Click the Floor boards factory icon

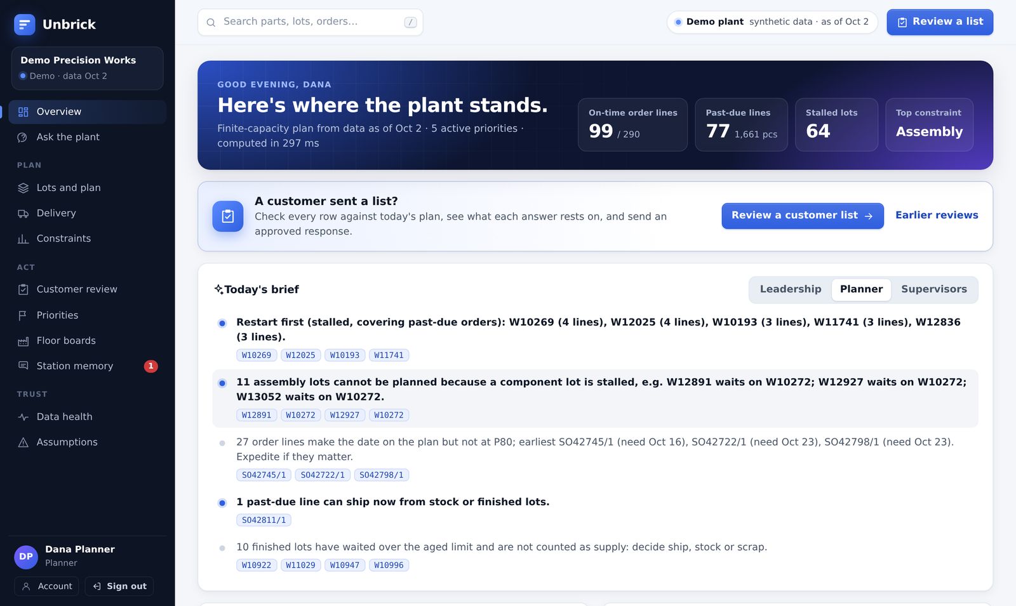(23, 341)
